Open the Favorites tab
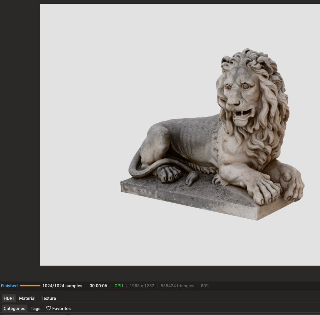 tap(59, 308)
